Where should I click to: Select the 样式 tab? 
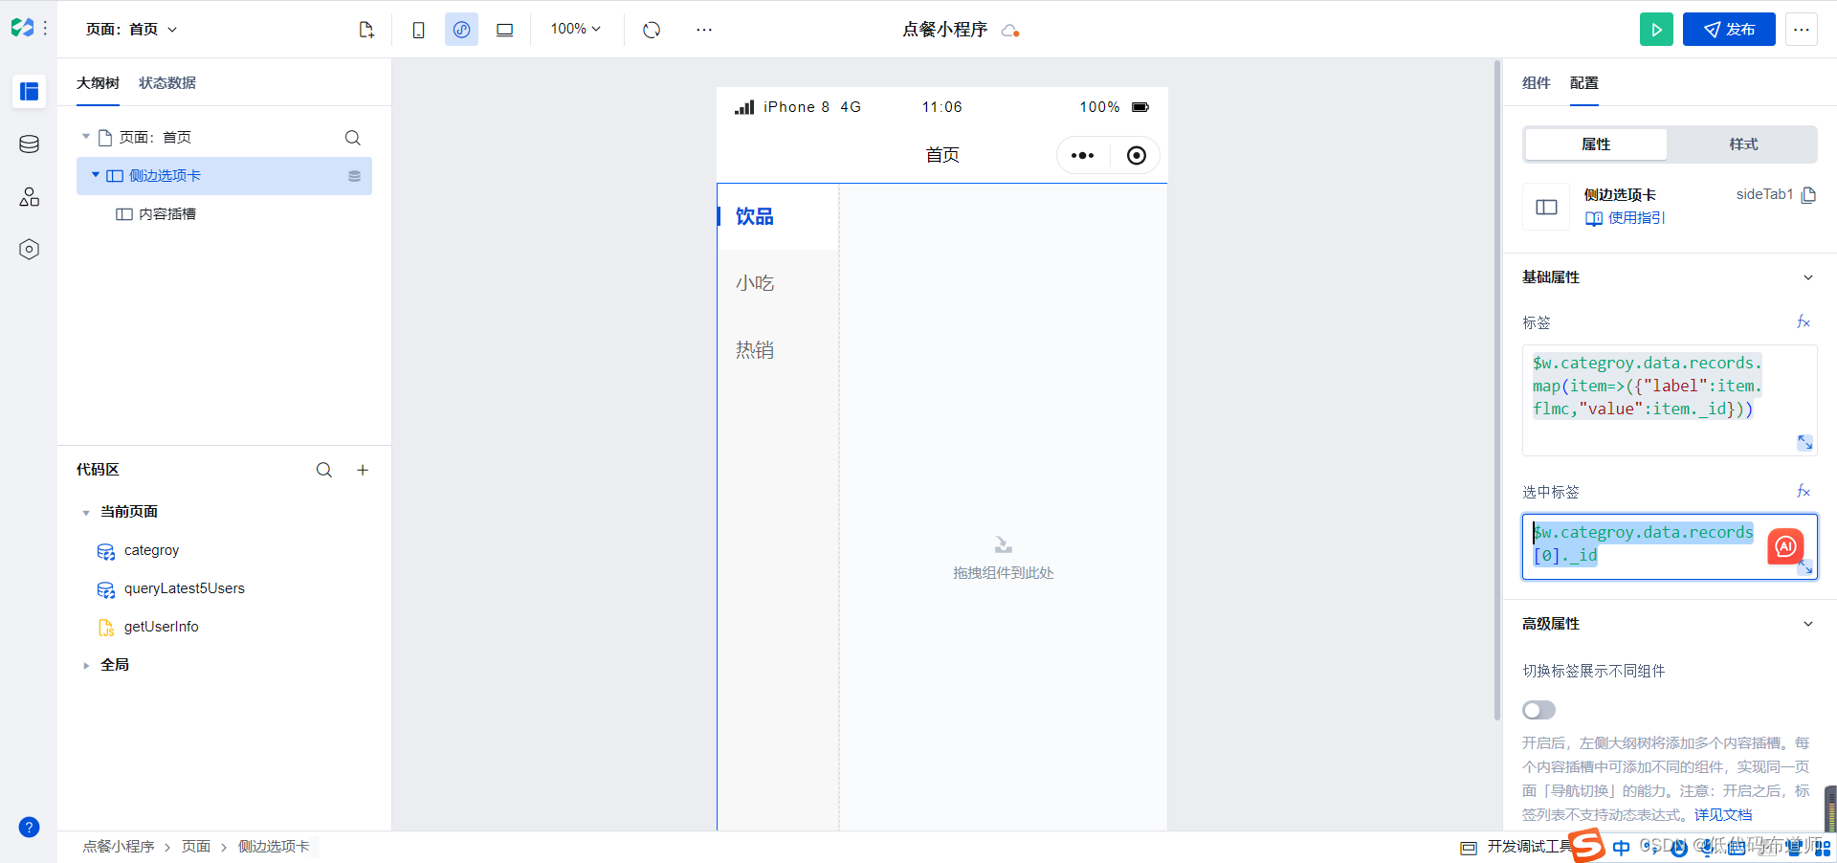click(1743, 144)
